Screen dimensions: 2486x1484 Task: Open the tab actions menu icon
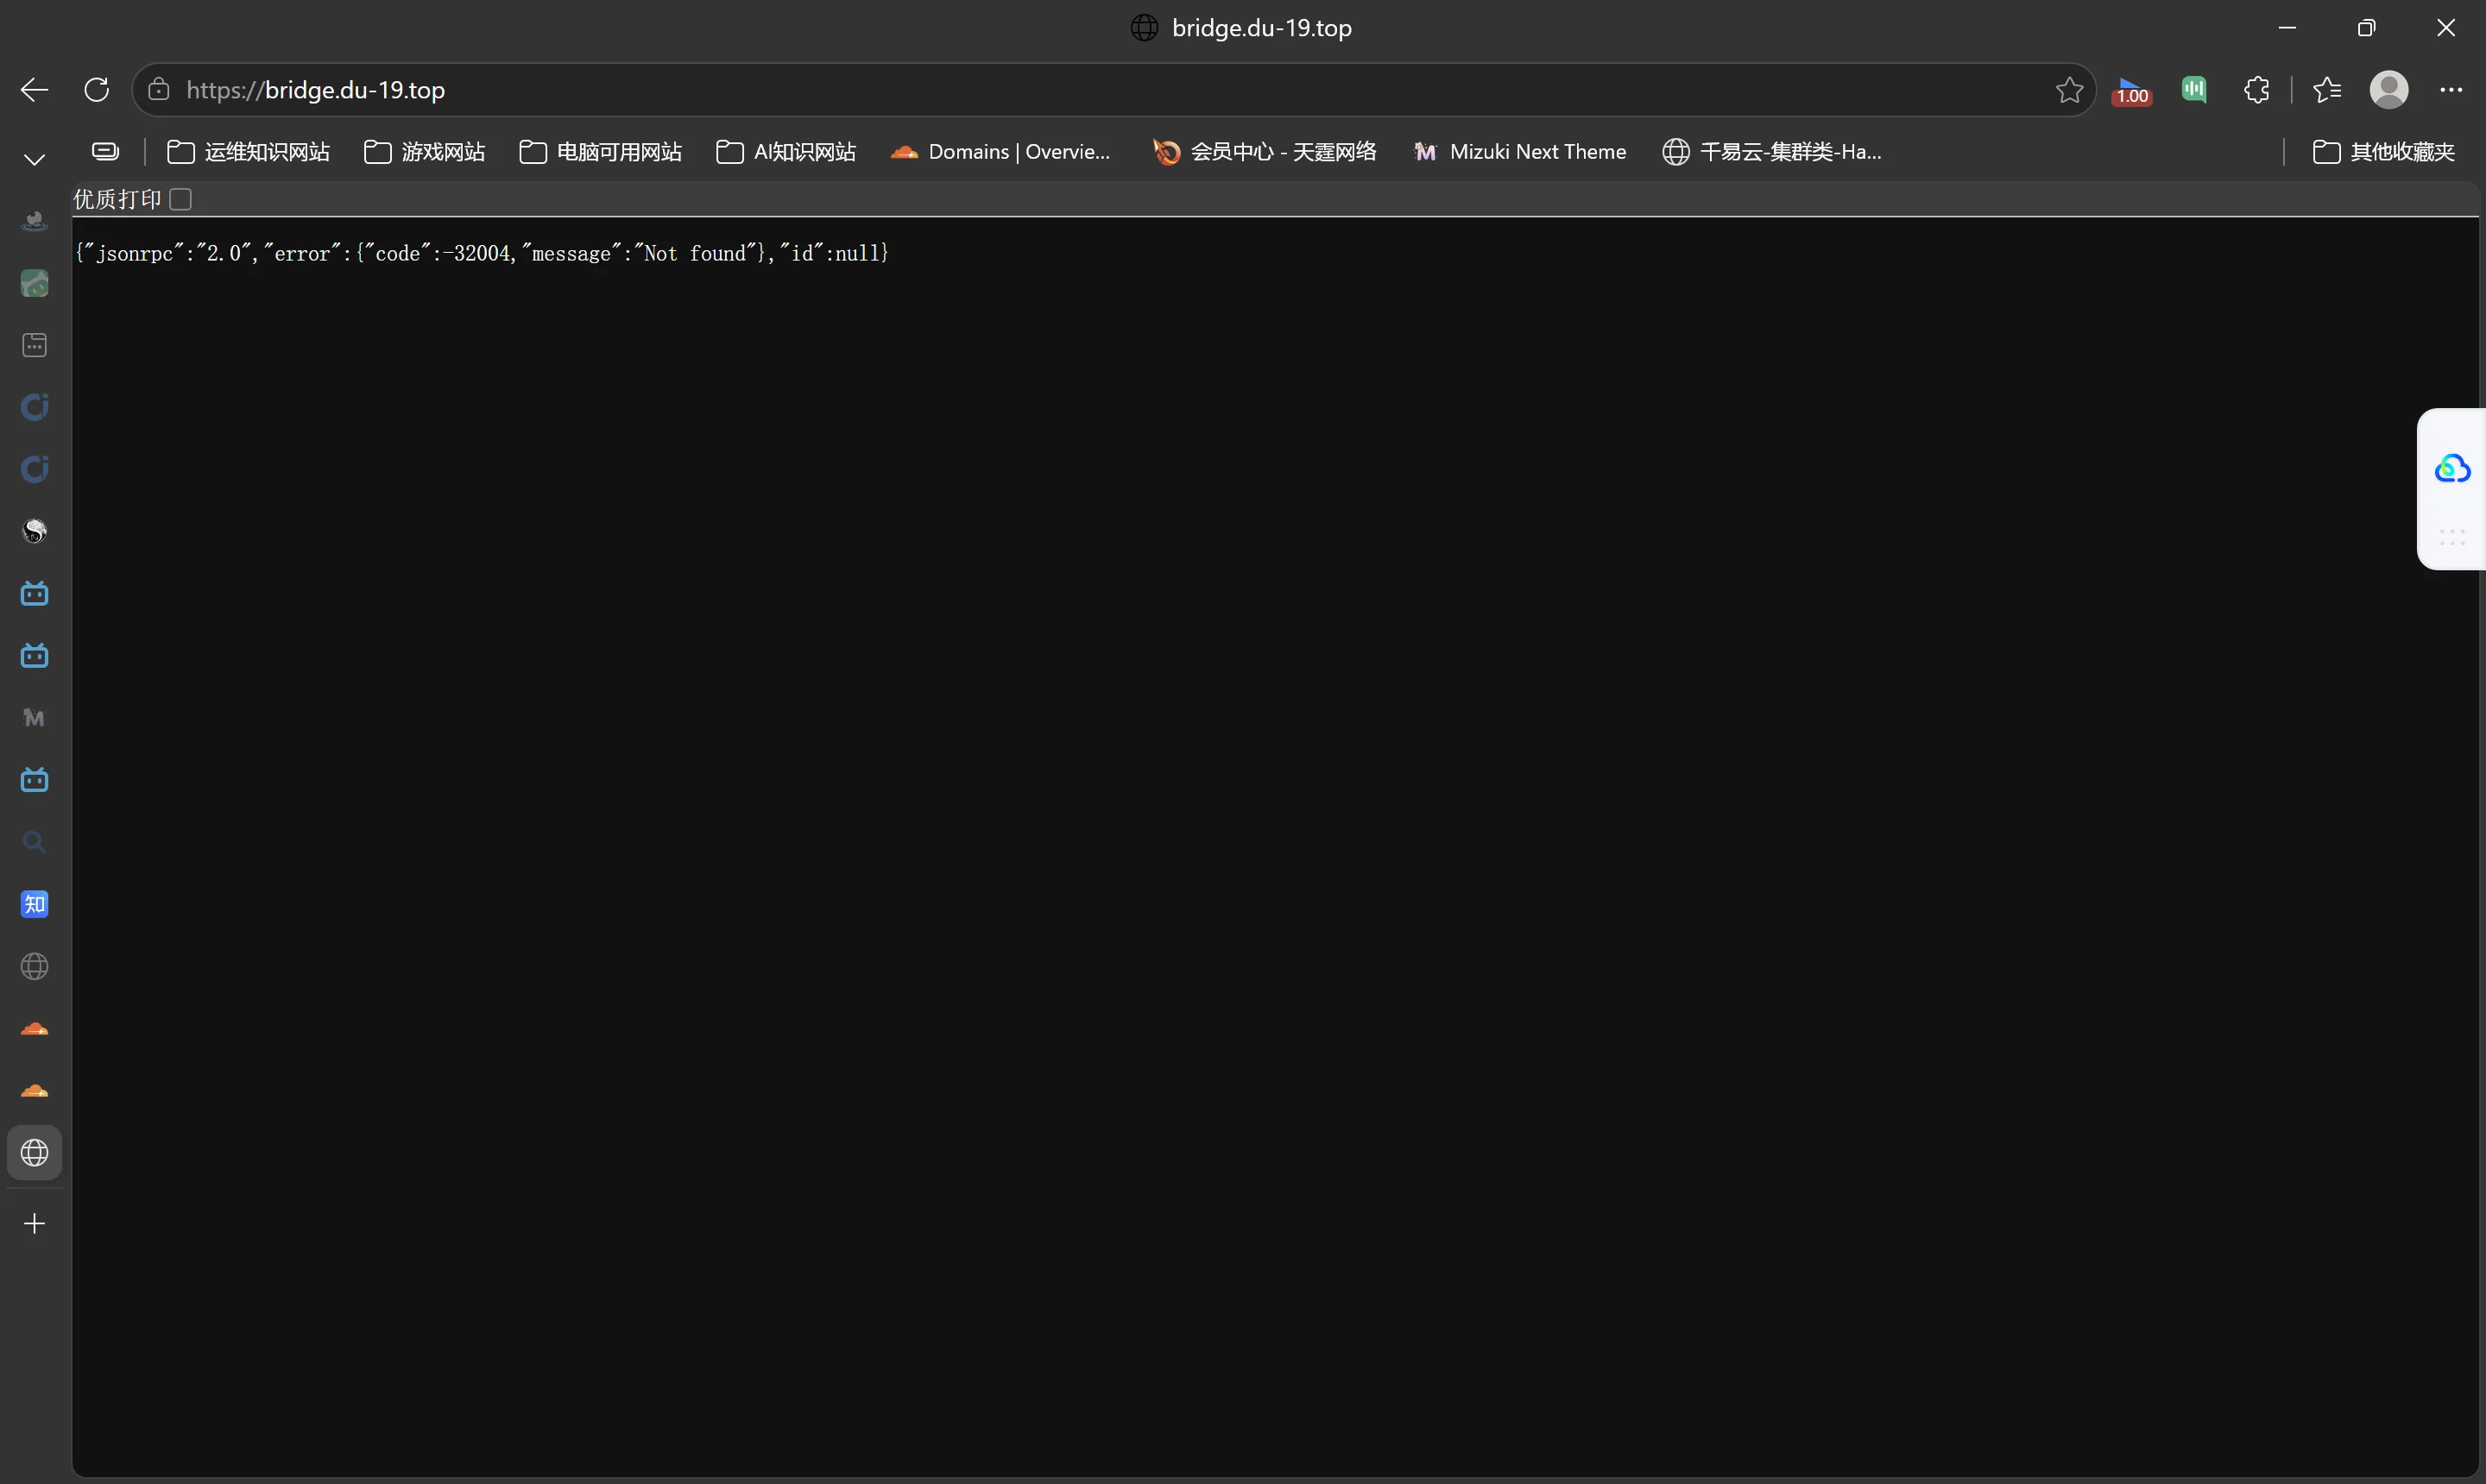point(105,151)
